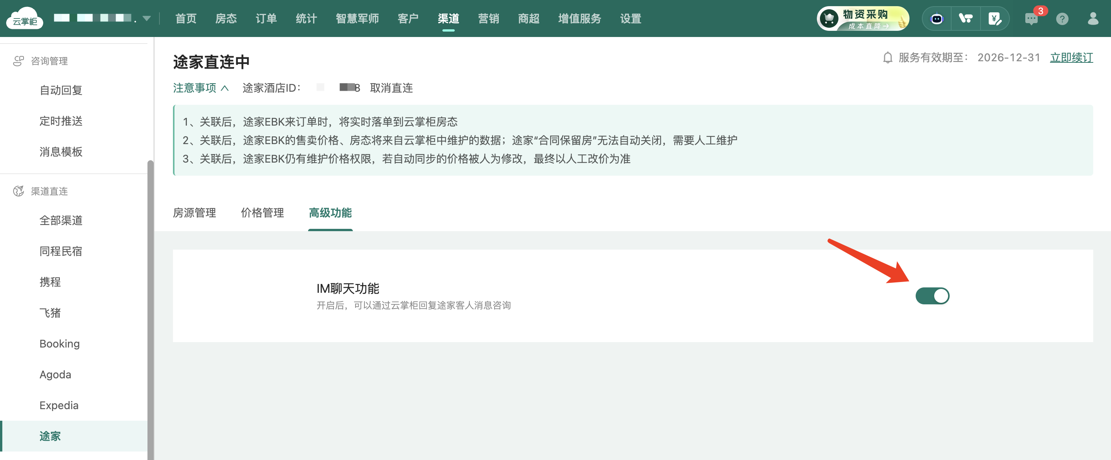Switch to the 房源管理 tab

pyautogui.click(x=195, y=213)
